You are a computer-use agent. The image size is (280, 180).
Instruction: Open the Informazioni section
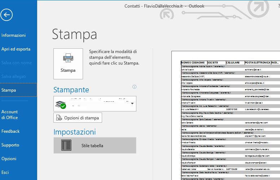pyautogui.click(x=14, y=35)
